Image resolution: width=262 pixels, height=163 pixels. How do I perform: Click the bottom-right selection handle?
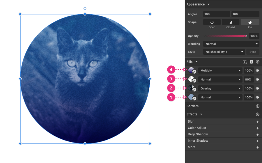pos(150,143)
